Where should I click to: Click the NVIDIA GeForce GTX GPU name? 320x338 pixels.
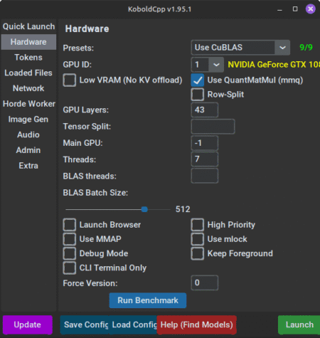click(274, 65)
